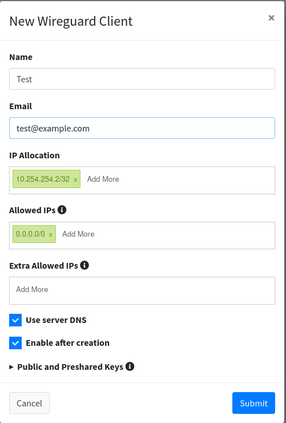Viewport: 286px width, 423px height.
Task: Remove the 0.0.0.0/0 allowed IP tag
Action: [51, 235]
